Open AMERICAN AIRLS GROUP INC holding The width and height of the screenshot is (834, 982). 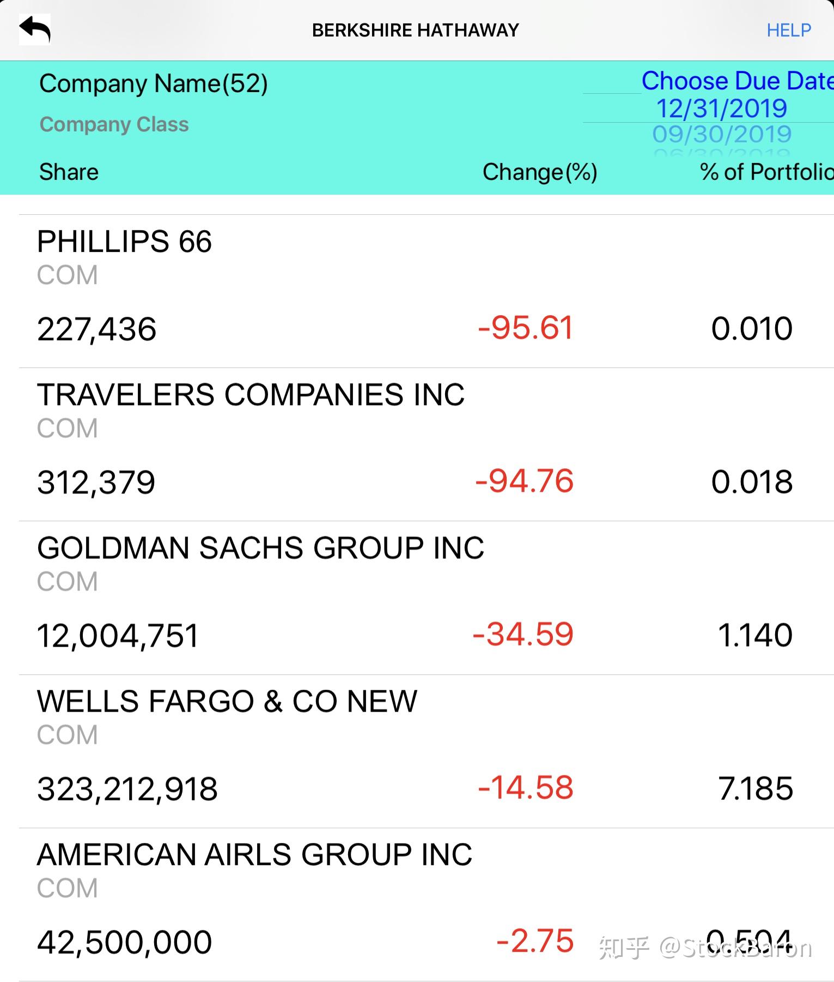[427, 905]
